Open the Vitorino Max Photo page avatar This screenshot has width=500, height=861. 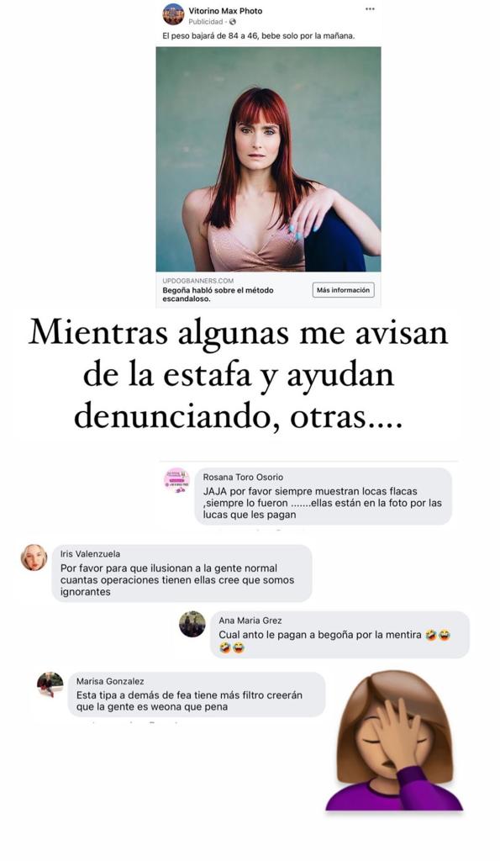(x=173, y=14)
